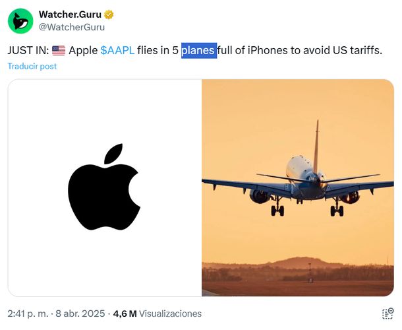
Task: Open the Watcher.Guru whale profile avatar
Action: click(20, 21)
